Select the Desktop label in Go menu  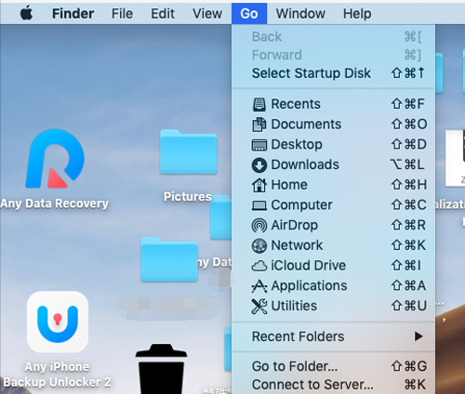coord(297,145)
